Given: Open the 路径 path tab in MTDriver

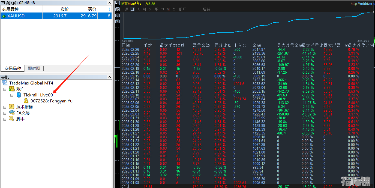Looking at the screenshot, I should click(x=206, y=9).
